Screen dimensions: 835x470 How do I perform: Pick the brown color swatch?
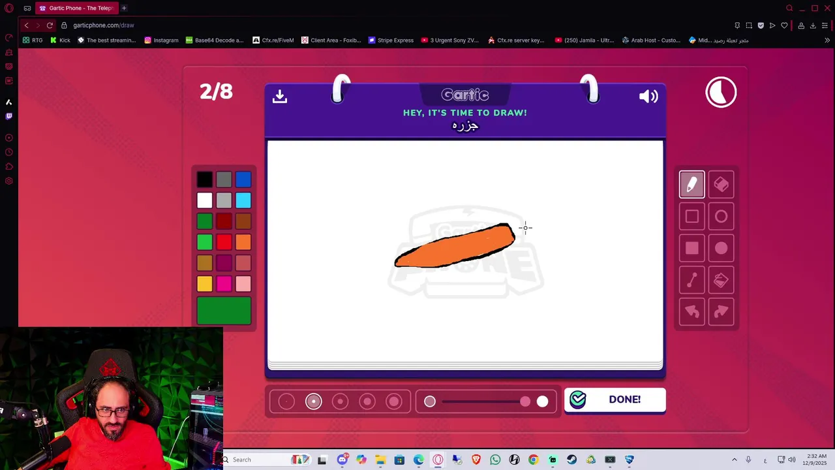(243, 221)
